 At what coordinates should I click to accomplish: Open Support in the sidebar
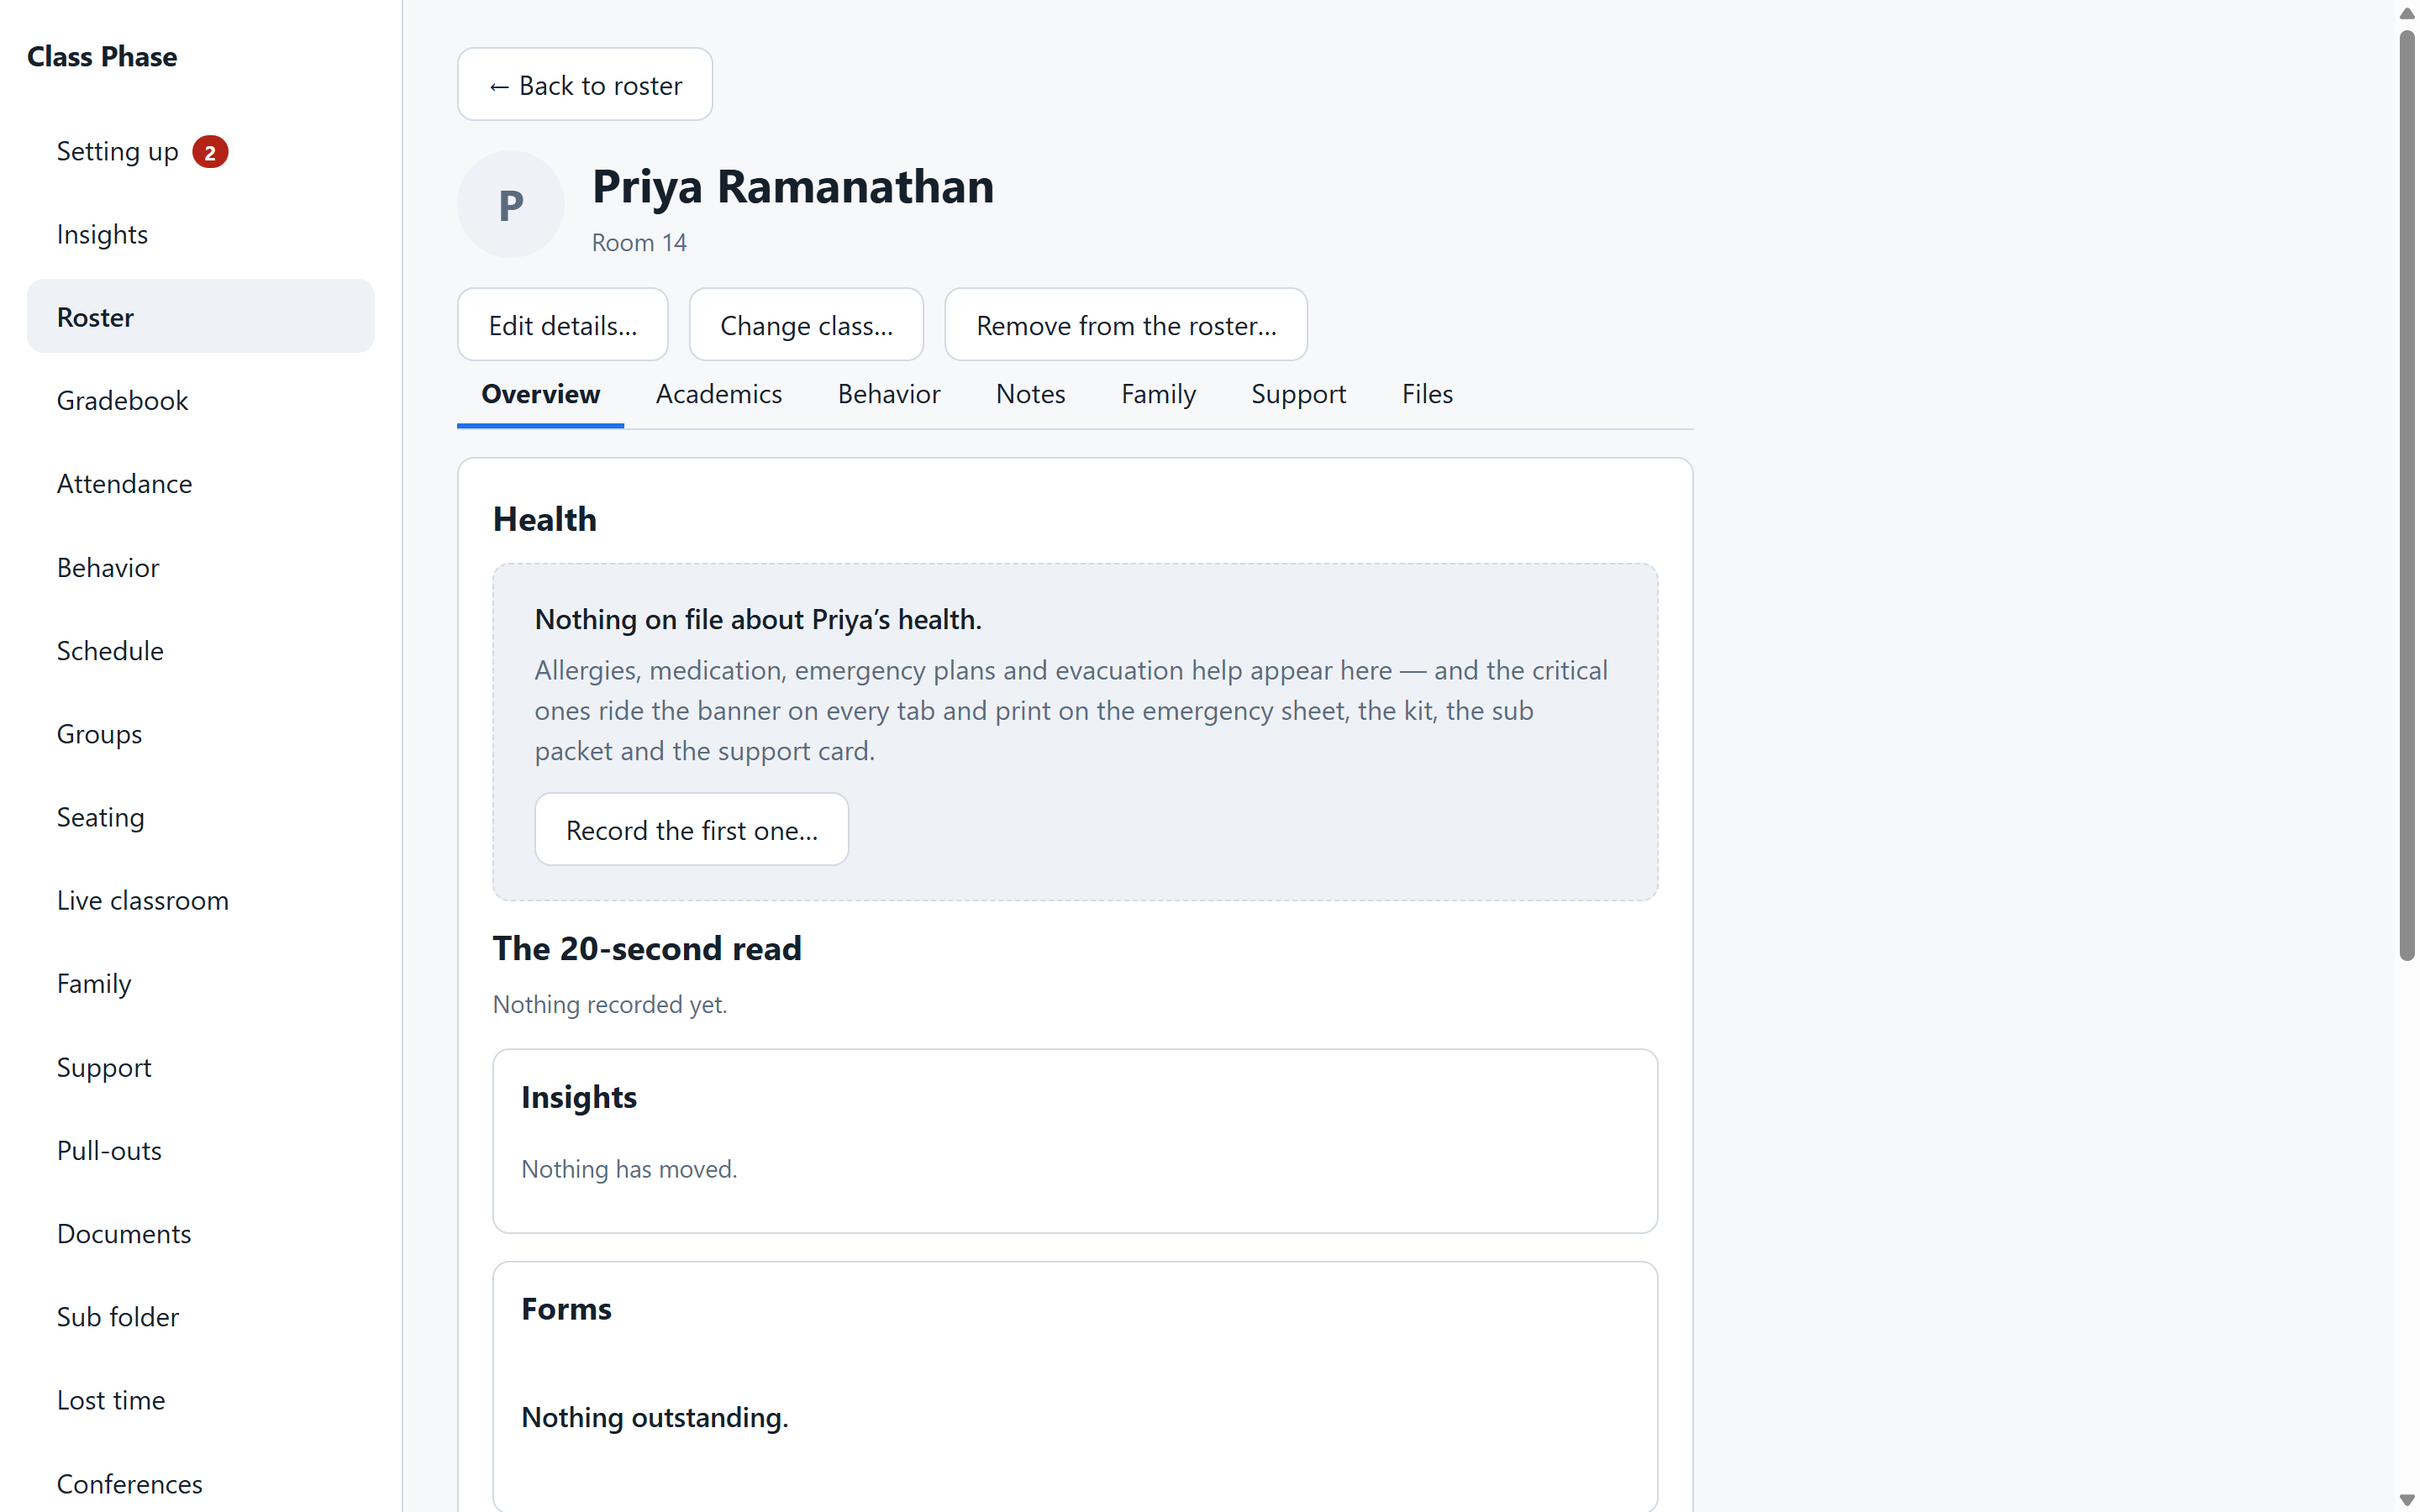click(x=201, y=1066)
